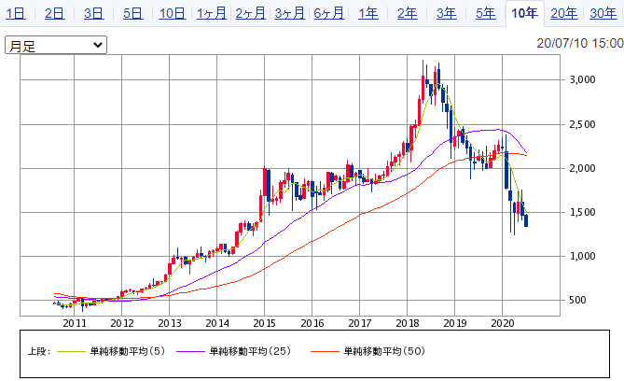Click the 上段: legend label

[39, 351]
